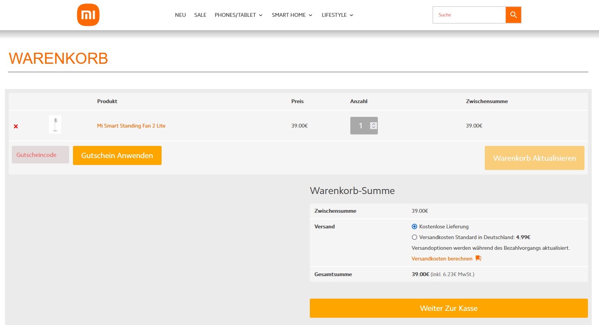Focus the Suche search field
Screen dimensions: 599x325
point(469,15)
